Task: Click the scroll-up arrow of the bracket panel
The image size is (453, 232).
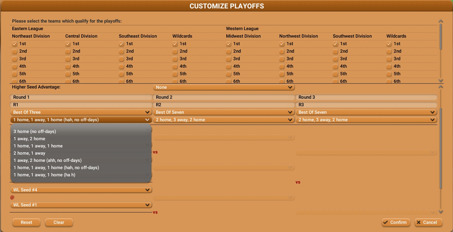Action: pyautogui.click(x=441, y=87)
